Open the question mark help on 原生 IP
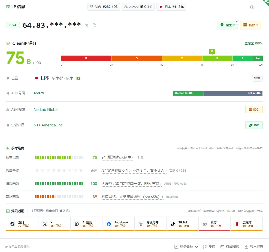This screenshot has height=252, width=269. coord(237,22)
